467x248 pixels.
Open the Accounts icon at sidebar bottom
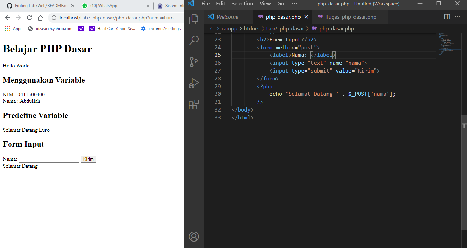coord(194,236)
